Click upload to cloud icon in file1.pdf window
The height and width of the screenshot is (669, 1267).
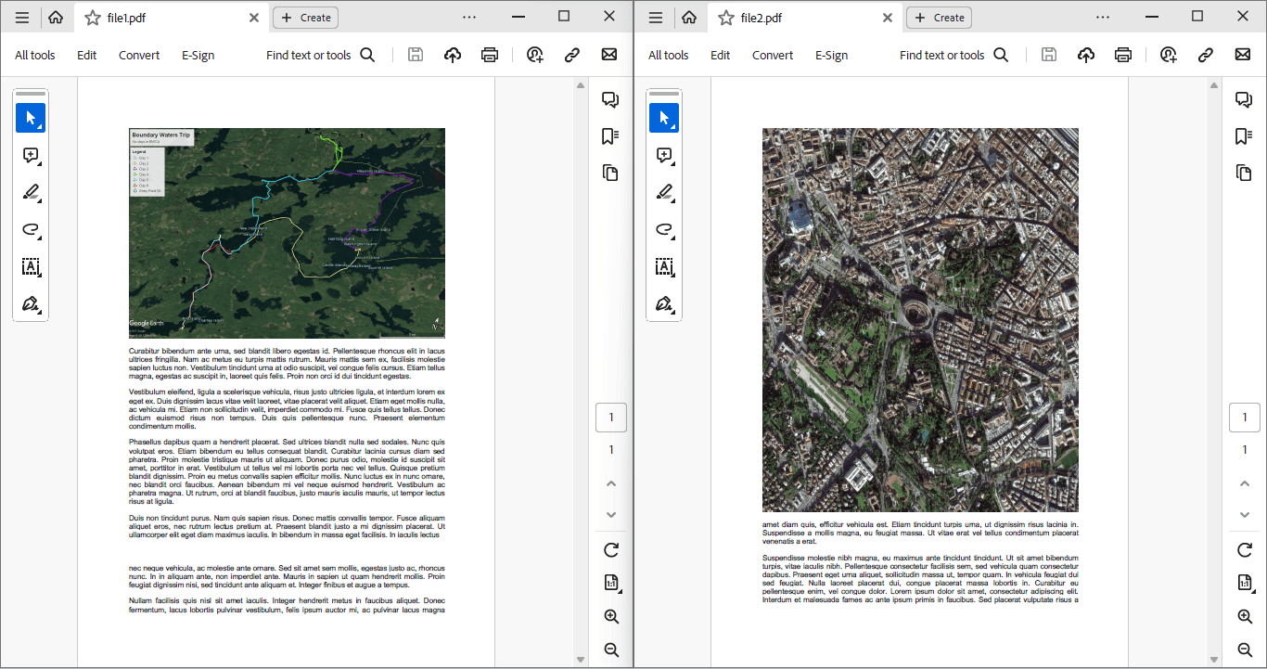[x=453, y=55]
